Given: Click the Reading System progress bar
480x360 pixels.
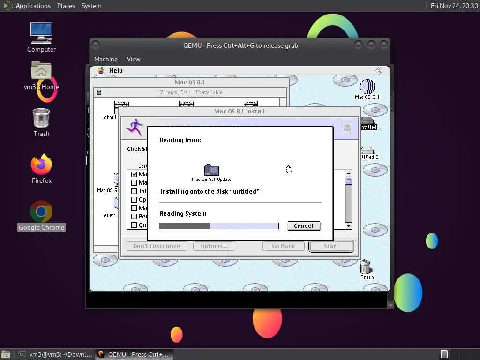Looking at the screenshot, I should pos(219,226).
